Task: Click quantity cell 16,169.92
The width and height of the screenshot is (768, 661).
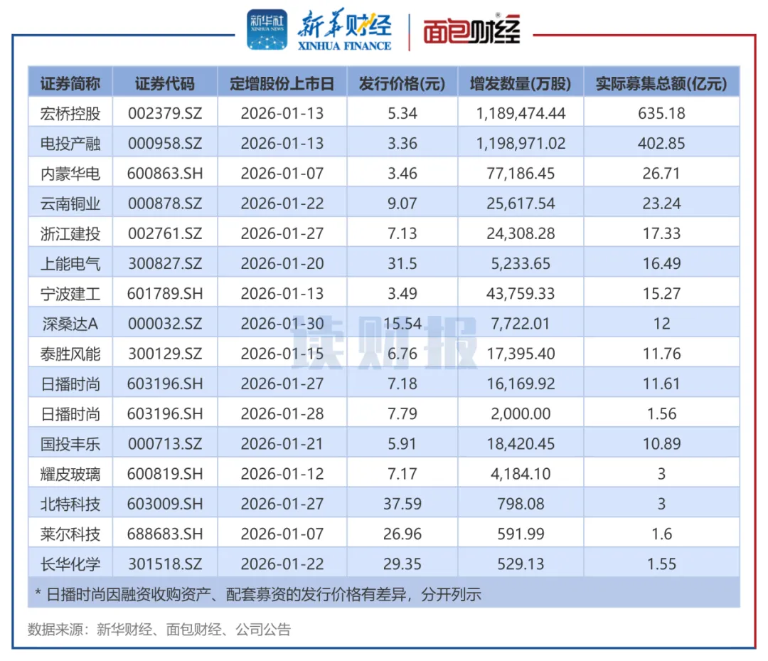Action: click(521, 384)
